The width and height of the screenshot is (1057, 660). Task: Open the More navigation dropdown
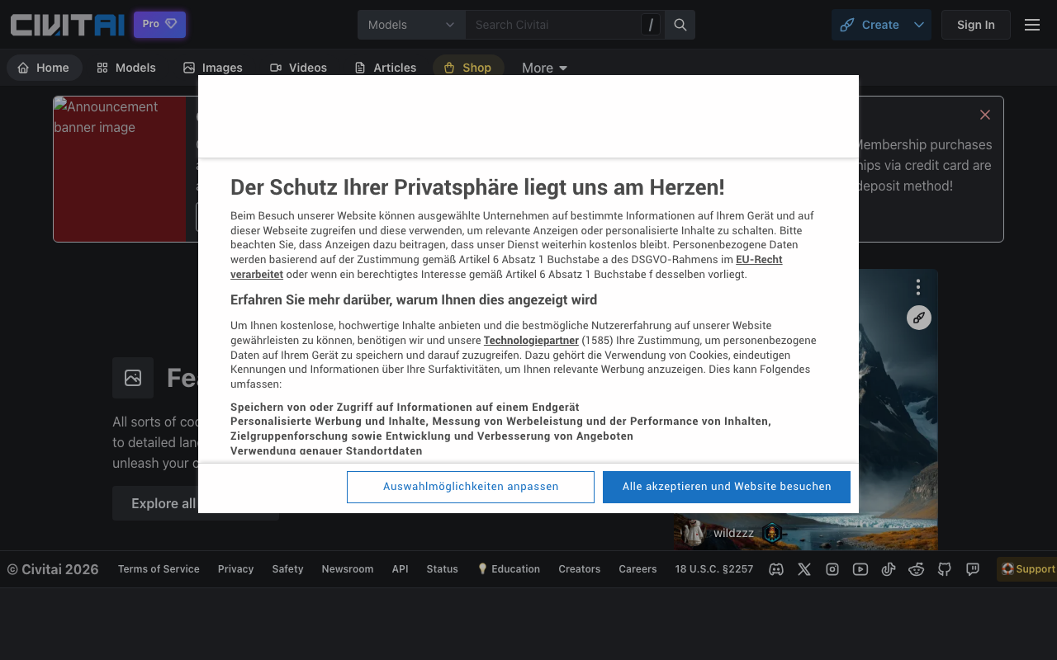tap(543, 68)
